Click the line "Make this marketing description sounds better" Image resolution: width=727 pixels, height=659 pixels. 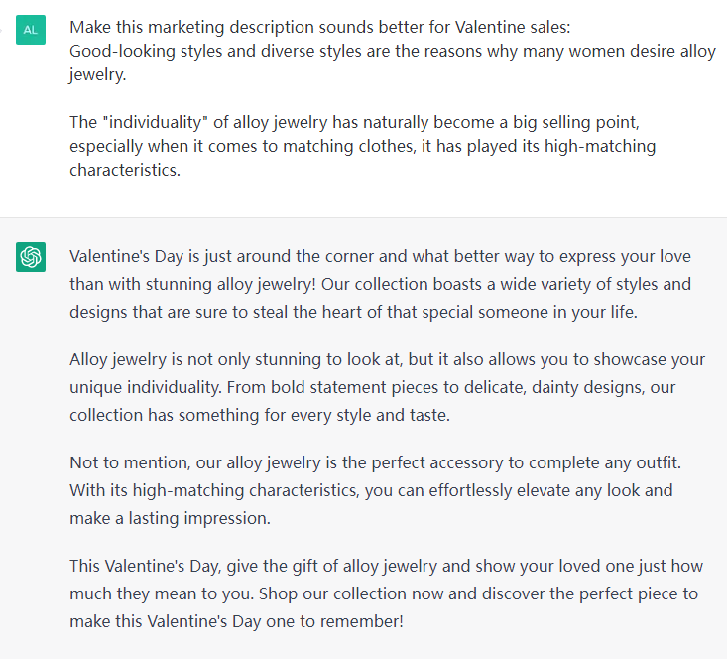tap(320, 27)
